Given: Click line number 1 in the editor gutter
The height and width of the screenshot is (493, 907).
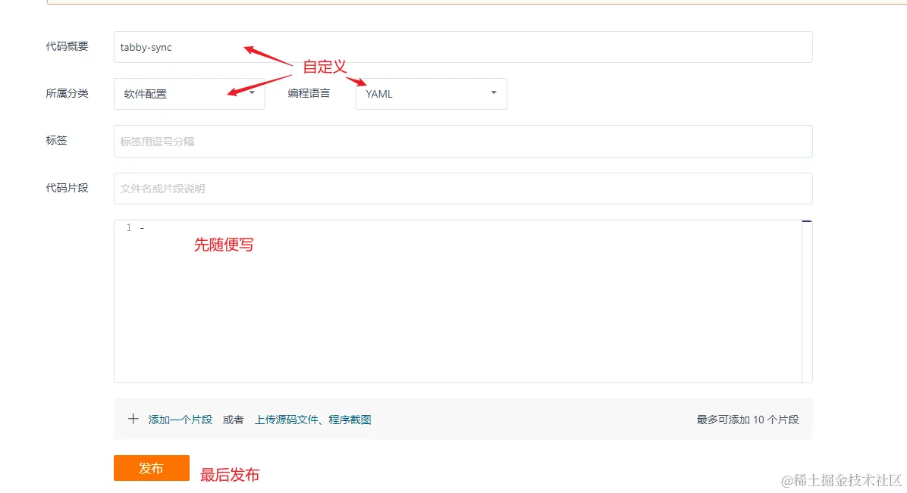Looking at the screenshot, I should [x=129, y=228].
